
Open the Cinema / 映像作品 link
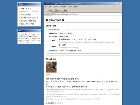pyautogui.click(x=29, y=21)
